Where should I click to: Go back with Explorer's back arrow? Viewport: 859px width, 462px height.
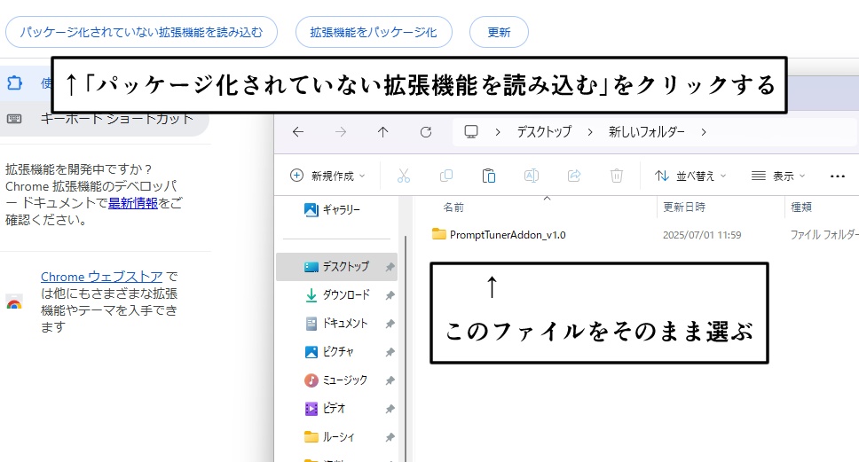coord(298,132)
